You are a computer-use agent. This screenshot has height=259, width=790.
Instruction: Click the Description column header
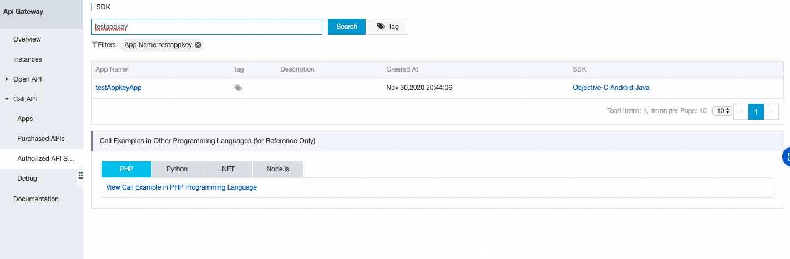coord(297,69)
